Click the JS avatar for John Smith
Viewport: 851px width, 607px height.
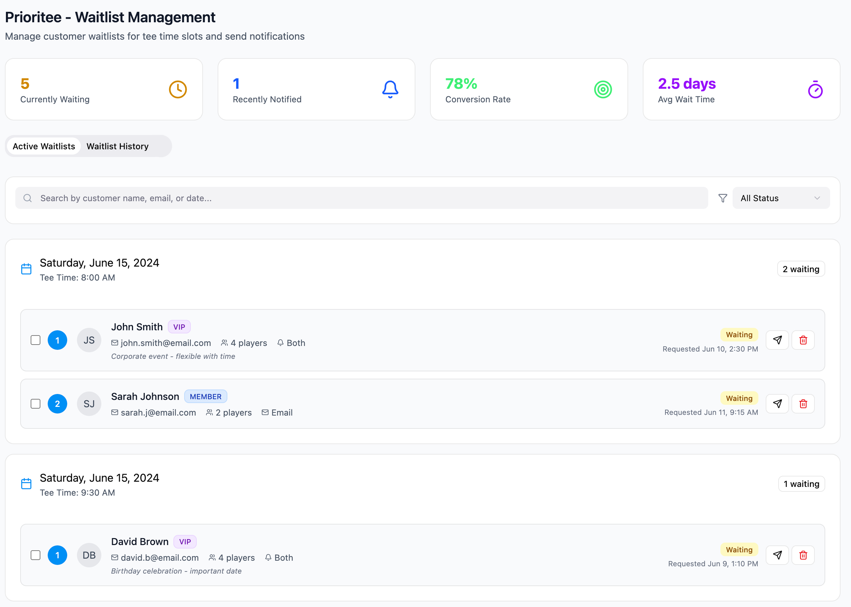pos(89,340)
